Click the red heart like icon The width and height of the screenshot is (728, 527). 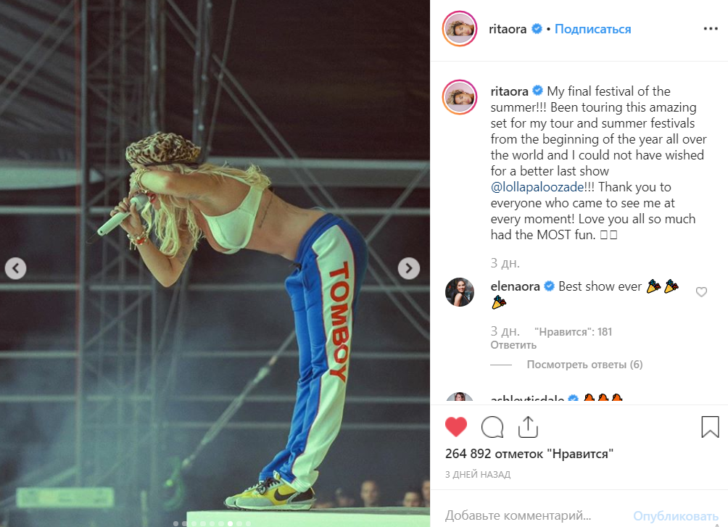click(456, 427)
